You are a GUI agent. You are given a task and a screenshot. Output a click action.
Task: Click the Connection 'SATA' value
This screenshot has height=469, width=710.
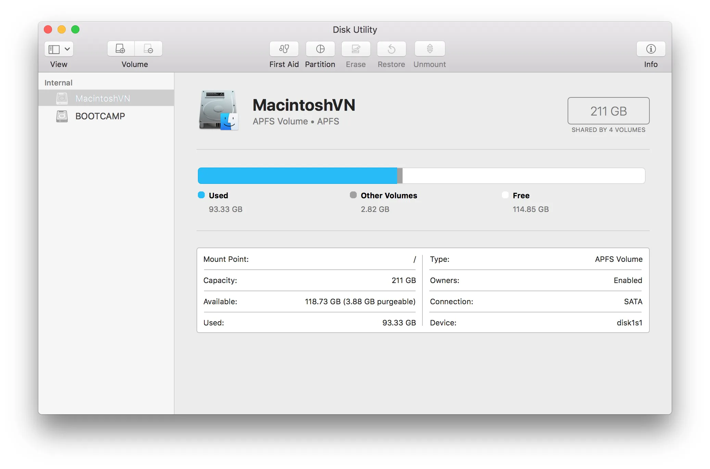633,301
